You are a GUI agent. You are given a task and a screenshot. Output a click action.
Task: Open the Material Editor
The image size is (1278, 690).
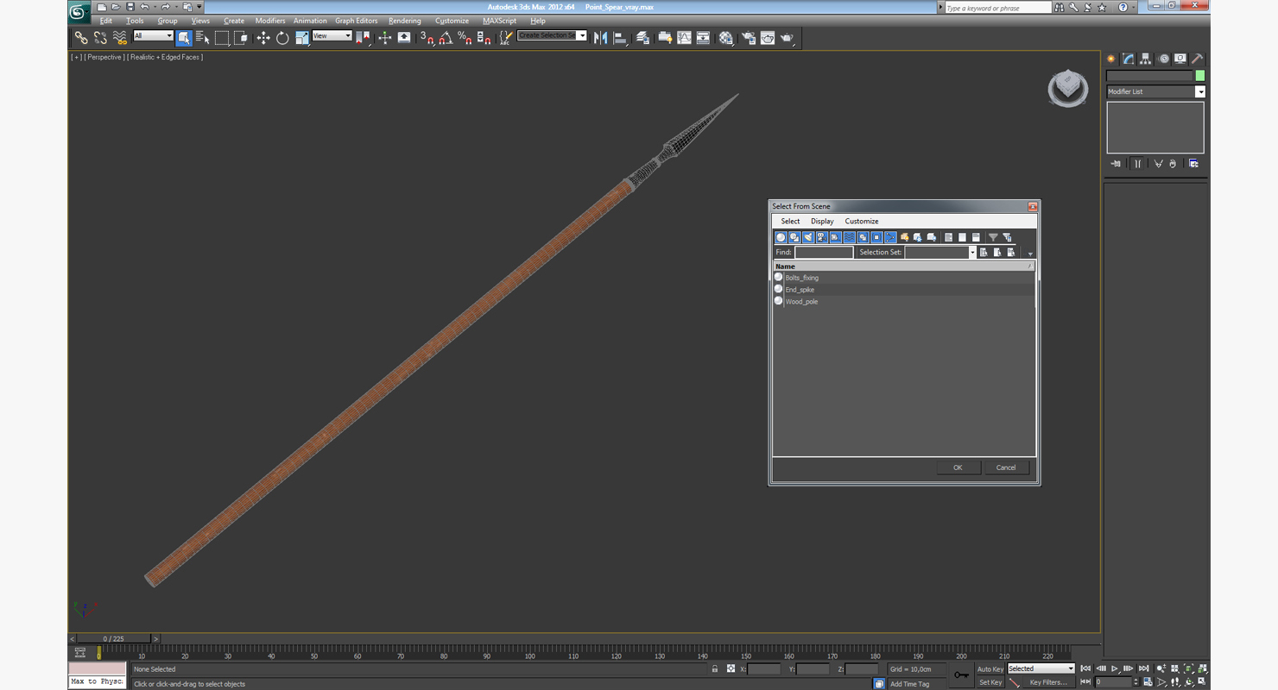(x=725, y=37)
